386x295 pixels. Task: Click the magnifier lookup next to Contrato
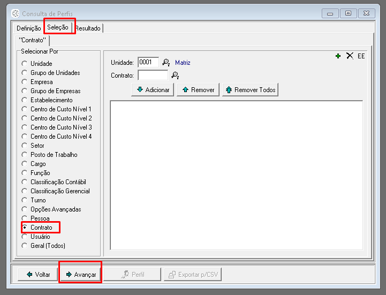point(175,75)
